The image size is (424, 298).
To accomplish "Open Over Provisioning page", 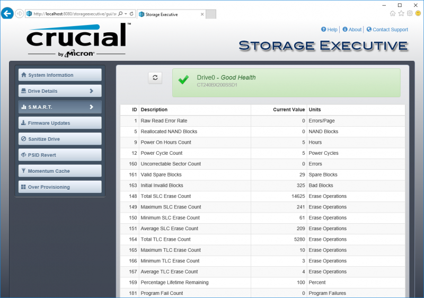I will 60,187.
